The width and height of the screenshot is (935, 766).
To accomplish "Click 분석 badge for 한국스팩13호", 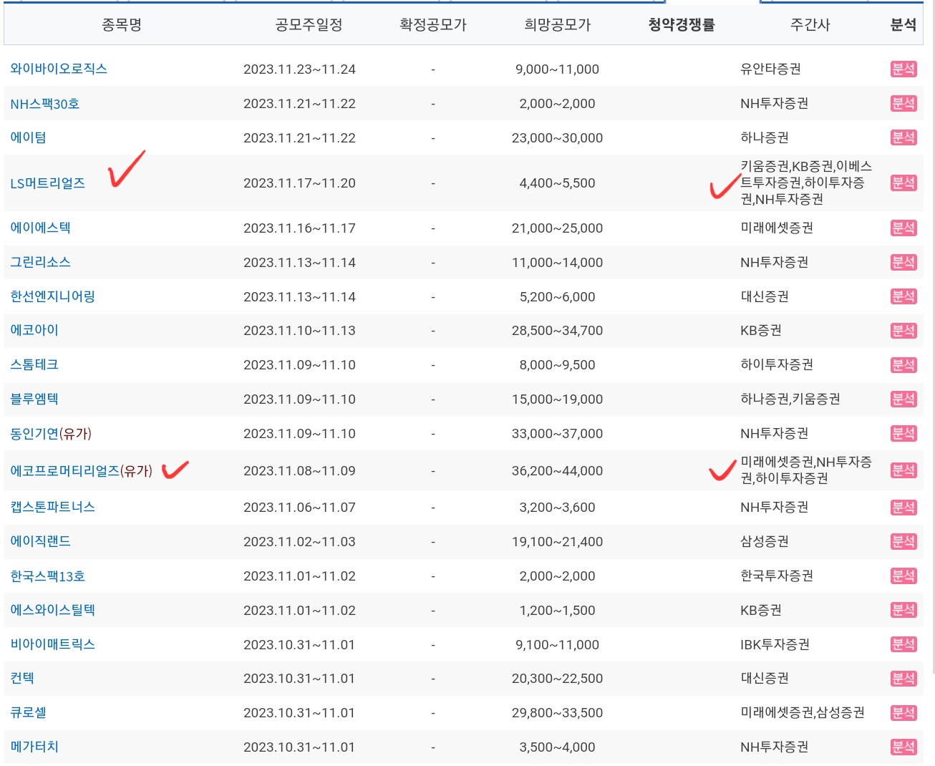I will tap(903, 576).
